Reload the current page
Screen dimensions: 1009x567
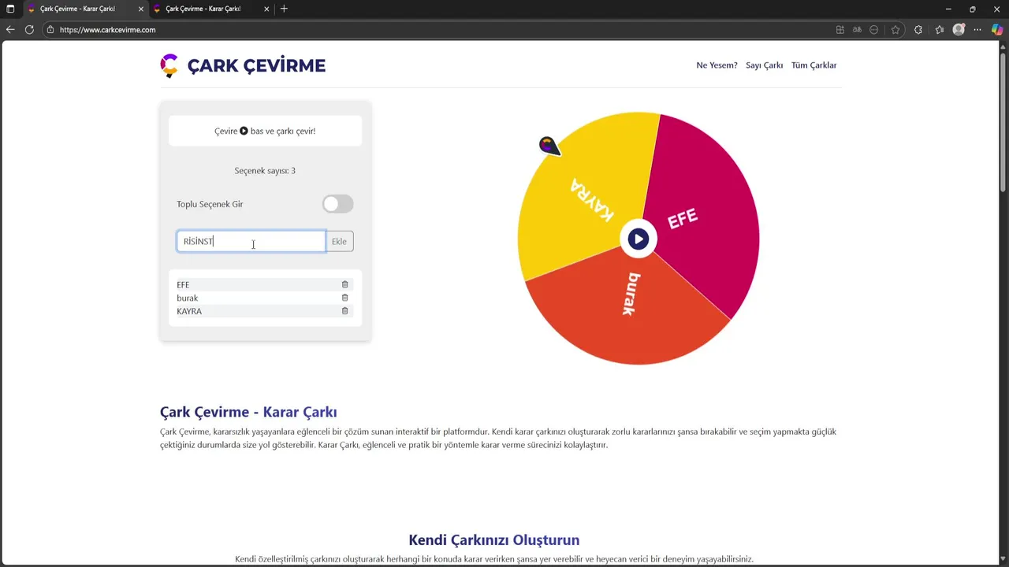(29, 30)
